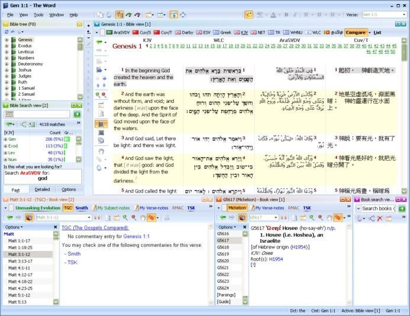This screenshot has width=410, height=316.
Task: Click green go button in Book search view
Action: tap(402, 209)
